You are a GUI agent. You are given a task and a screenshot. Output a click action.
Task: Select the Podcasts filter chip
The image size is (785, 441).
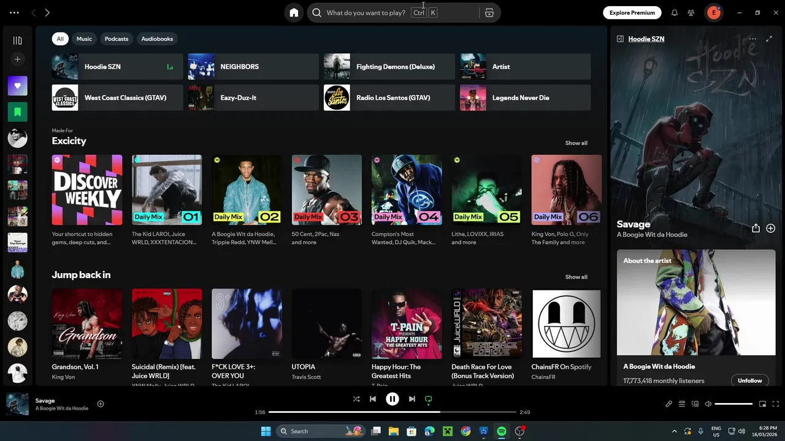click(x=117, y=39)
